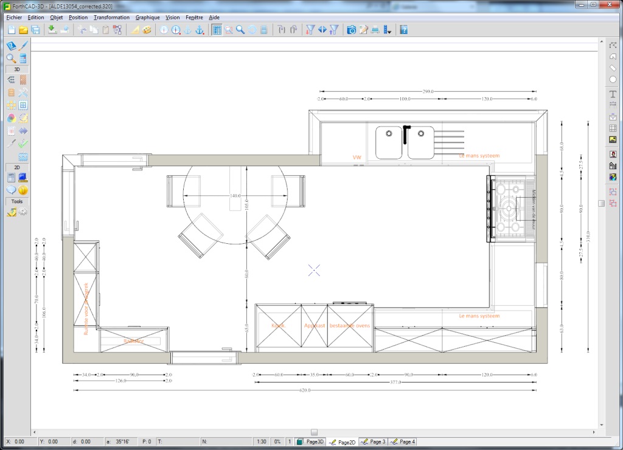Viewport: 623px width, 450px height.
Task: Click the calculator icon in left panel
Action: (x=23, y=58)
